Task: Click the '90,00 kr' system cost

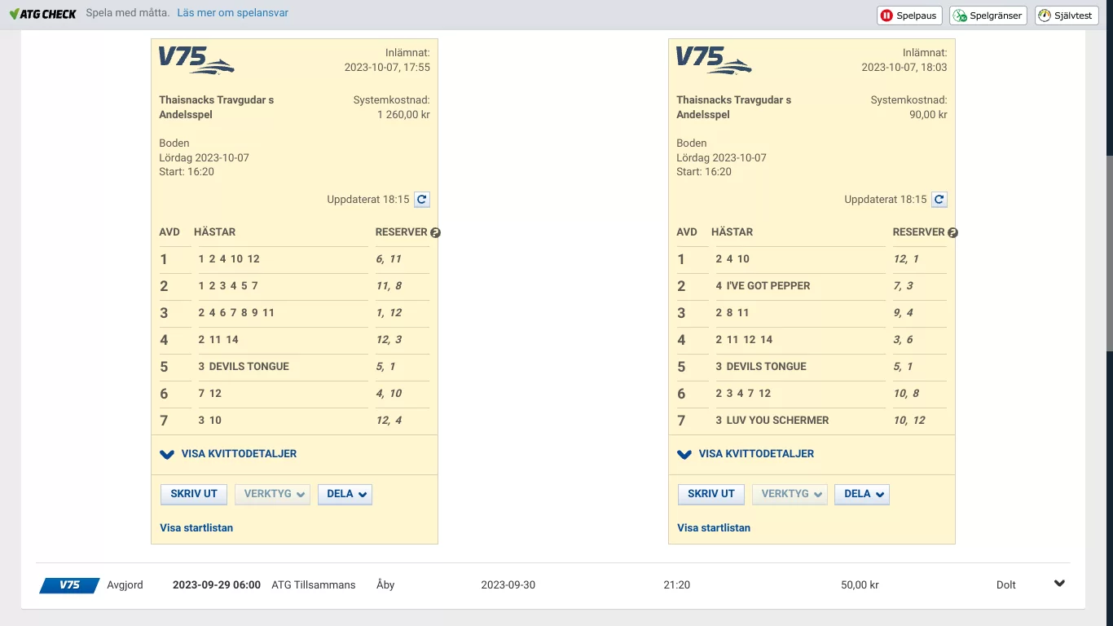Action: (929, 115)
